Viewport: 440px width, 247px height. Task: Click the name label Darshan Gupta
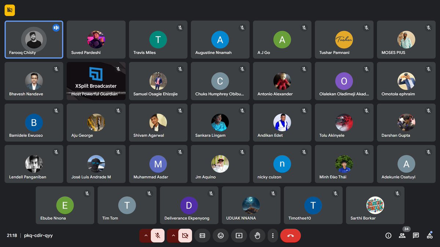pos(396,135)
